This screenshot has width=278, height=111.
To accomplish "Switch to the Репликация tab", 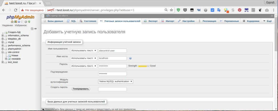I will click(207, 21).
